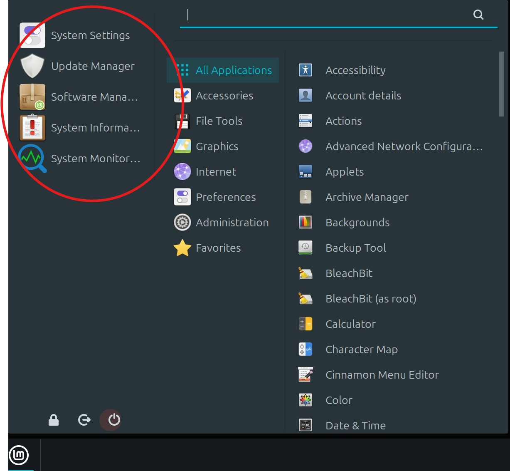
Task: Click the Linux Mint menu logo in the panel
Action: click(x=19, y=455)
